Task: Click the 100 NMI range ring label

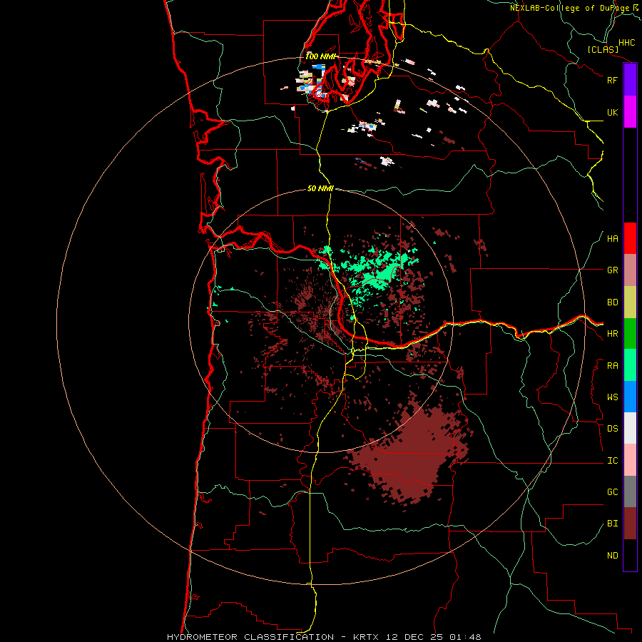Action: pos(321,56)
